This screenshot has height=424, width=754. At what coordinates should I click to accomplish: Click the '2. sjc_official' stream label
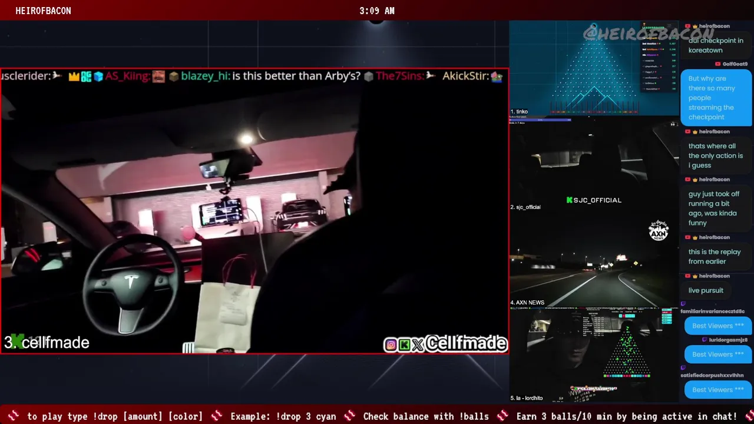pyautogui.click(x=525, y=207)
